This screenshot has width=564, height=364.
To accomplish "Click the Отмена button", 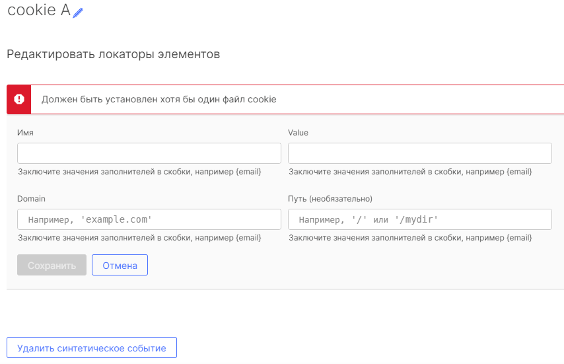I will tap(120, 266).
